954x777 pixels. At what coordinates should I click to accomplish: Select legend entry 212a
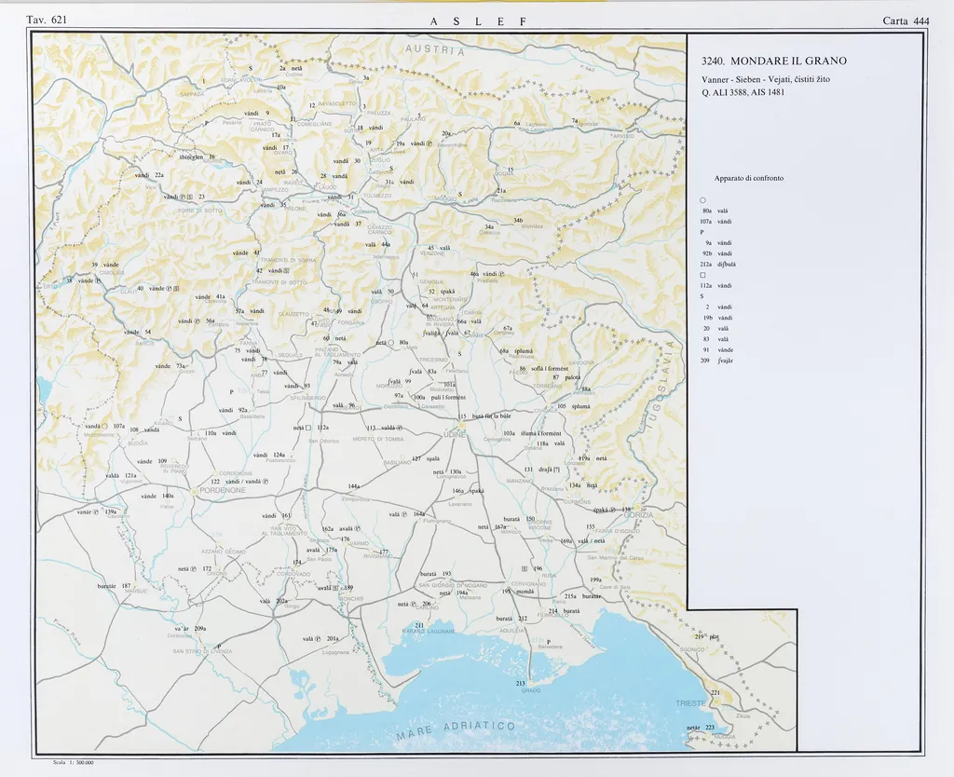[719, 264]
